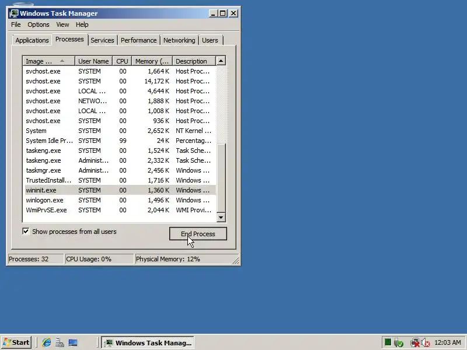
Task: Open the Start menu
Action: pos(16,342)
